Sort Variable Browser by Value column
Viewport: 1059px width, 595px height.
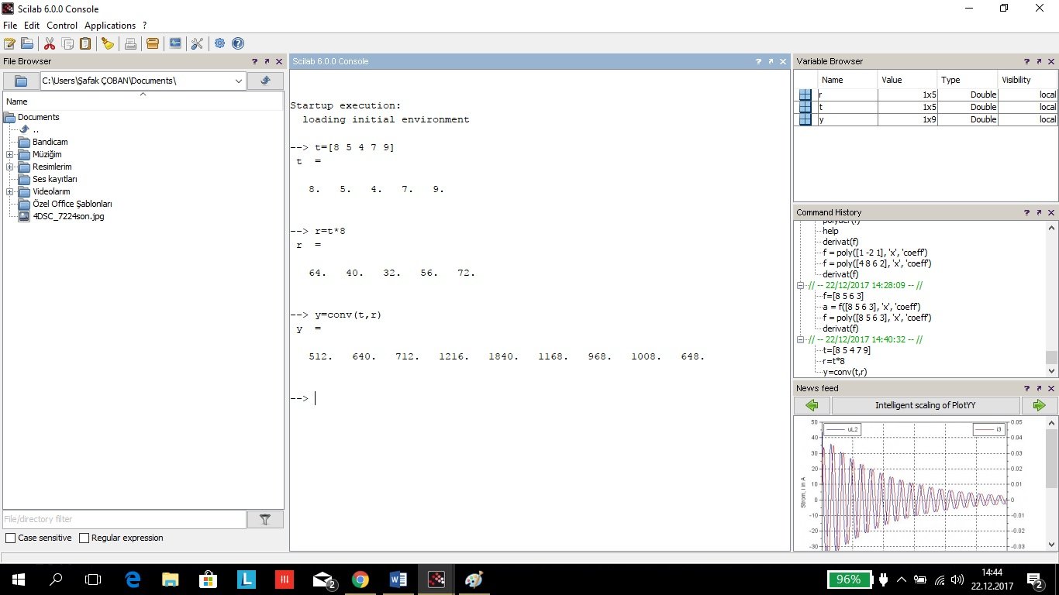908,80
